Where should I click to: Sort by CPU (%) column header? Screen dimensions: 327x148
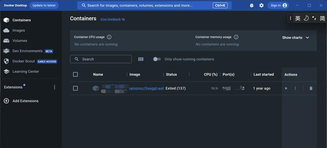click(x=211, y=74)
